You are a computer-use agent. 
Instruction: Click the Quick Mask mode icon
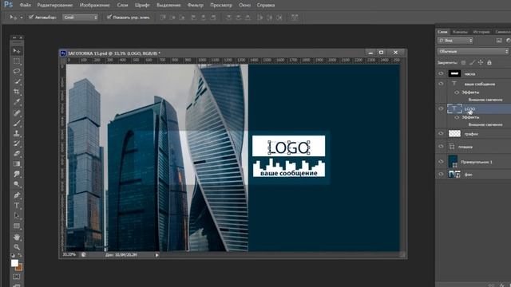click(16, 277)
